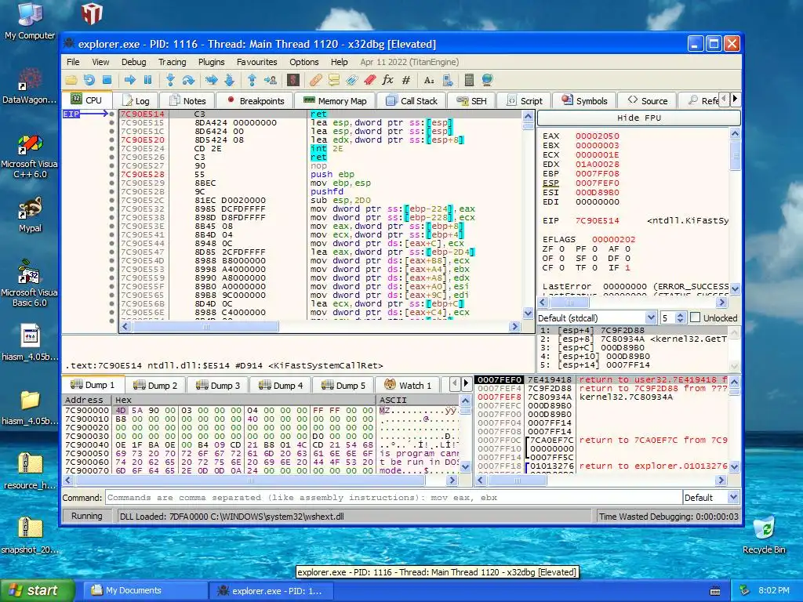The image size is (803, 602).
Task: Click the Run arrow toolbar icon
Action: [130, 80]
